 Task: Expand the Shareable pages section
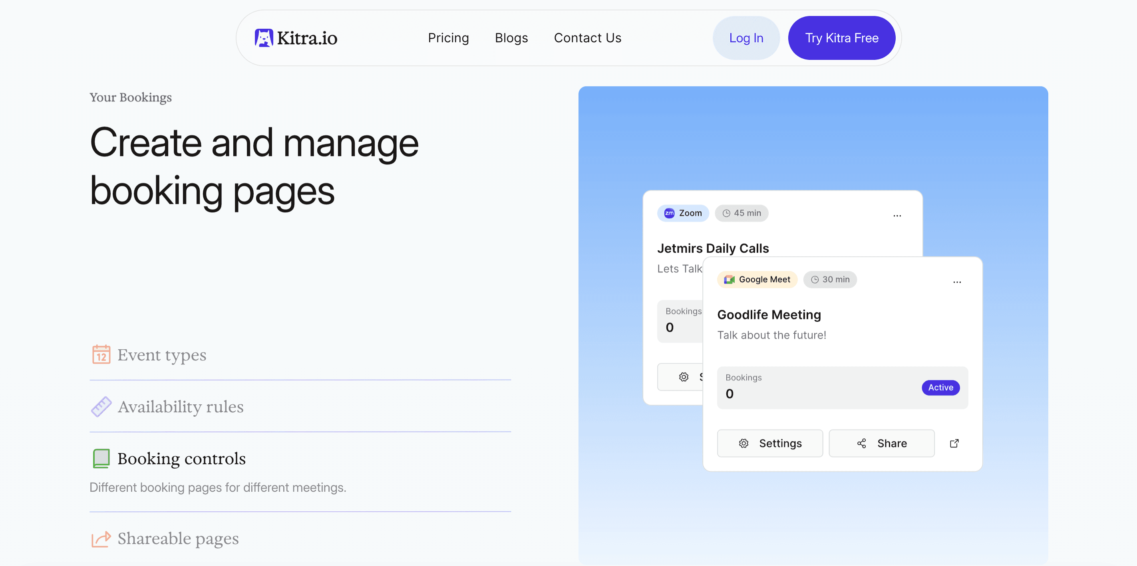tap(178, 538)
